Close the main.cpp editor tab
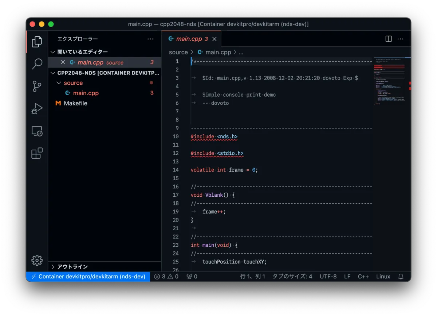 (214, 39)
